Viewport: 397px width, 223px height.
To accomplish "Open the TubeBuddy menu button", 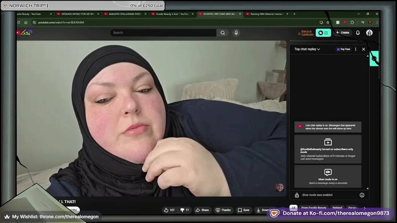I will click(x=323, y=33).
